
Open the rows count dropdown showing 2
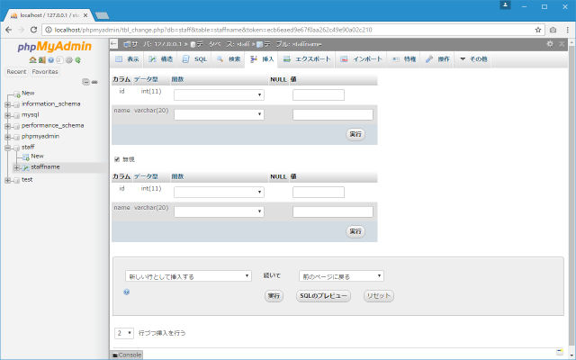[124, 333]
